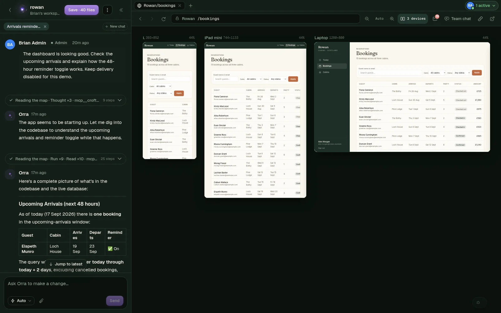Open Any status dropdown in Laptop preview

pos(462,73)
